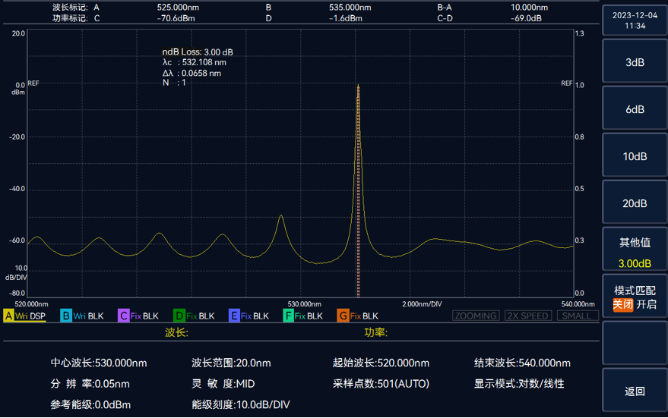
Task: Click the 中心波长 530.000nm field
Action: [x=99, y=363]
